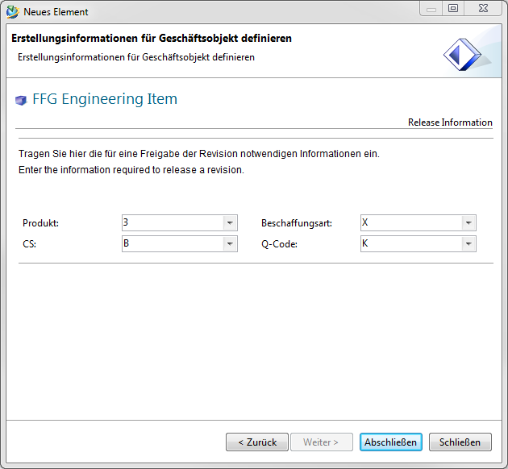
Task: Click the blue diamond wizard banner icon
Action: 462,54
